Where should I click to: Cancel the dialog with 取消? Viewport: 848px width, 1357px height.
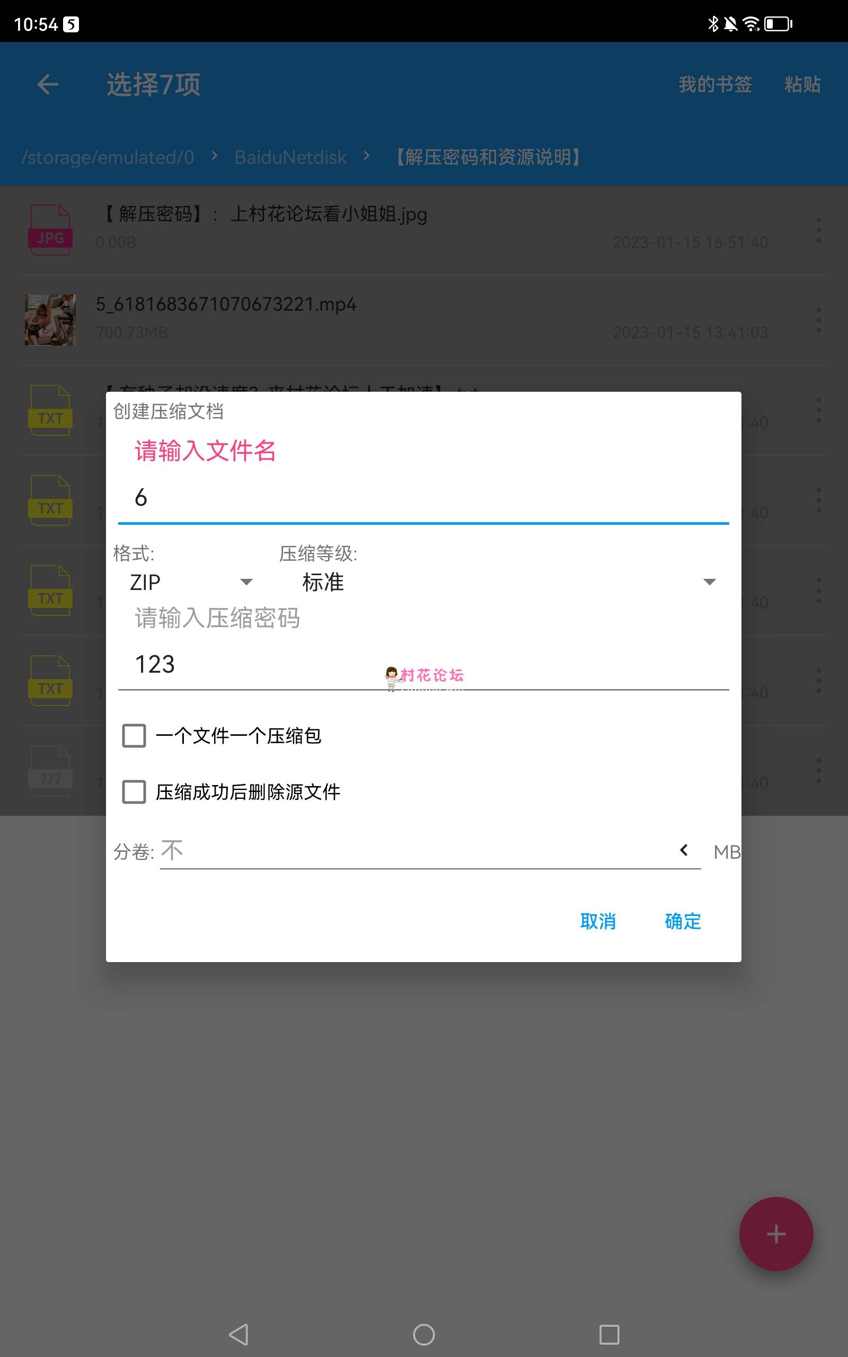598,921
